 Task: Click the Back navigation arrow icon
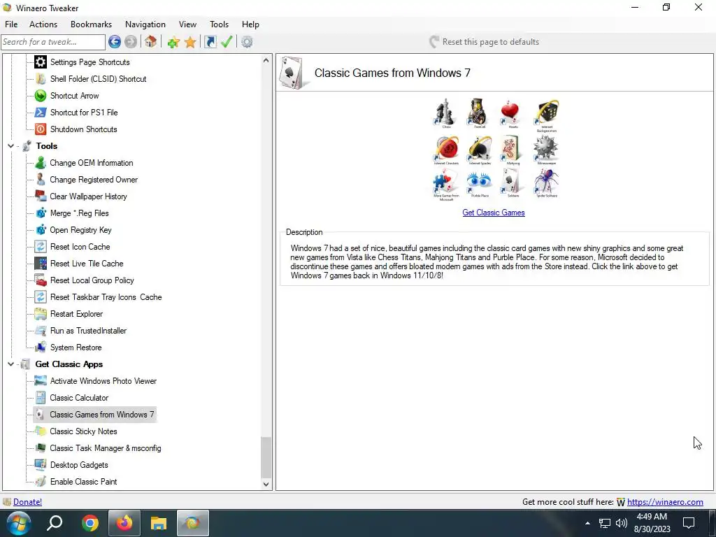click(x=115, y=42)
